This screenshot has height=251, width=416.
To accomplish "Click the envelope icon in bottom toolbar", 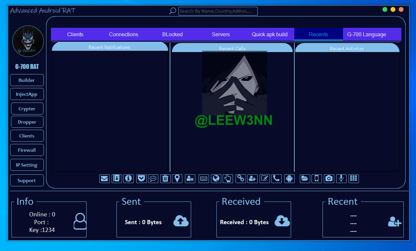I will (x=104, y=179).
